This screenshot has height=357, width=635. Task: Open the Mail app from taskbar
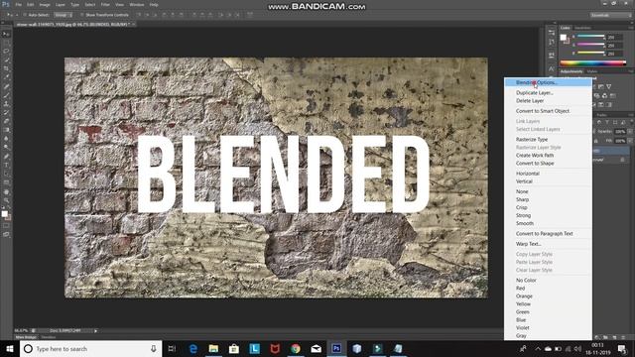(x=316, y=348)
